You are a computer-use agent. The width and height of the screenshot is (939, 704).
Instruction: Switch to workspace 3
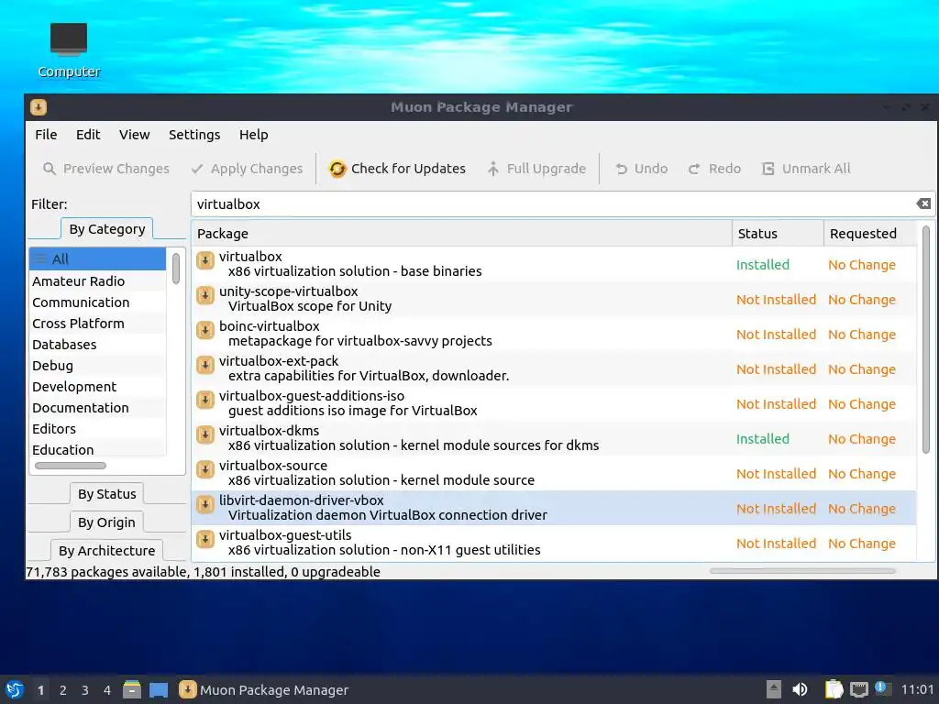pos(85,690)
